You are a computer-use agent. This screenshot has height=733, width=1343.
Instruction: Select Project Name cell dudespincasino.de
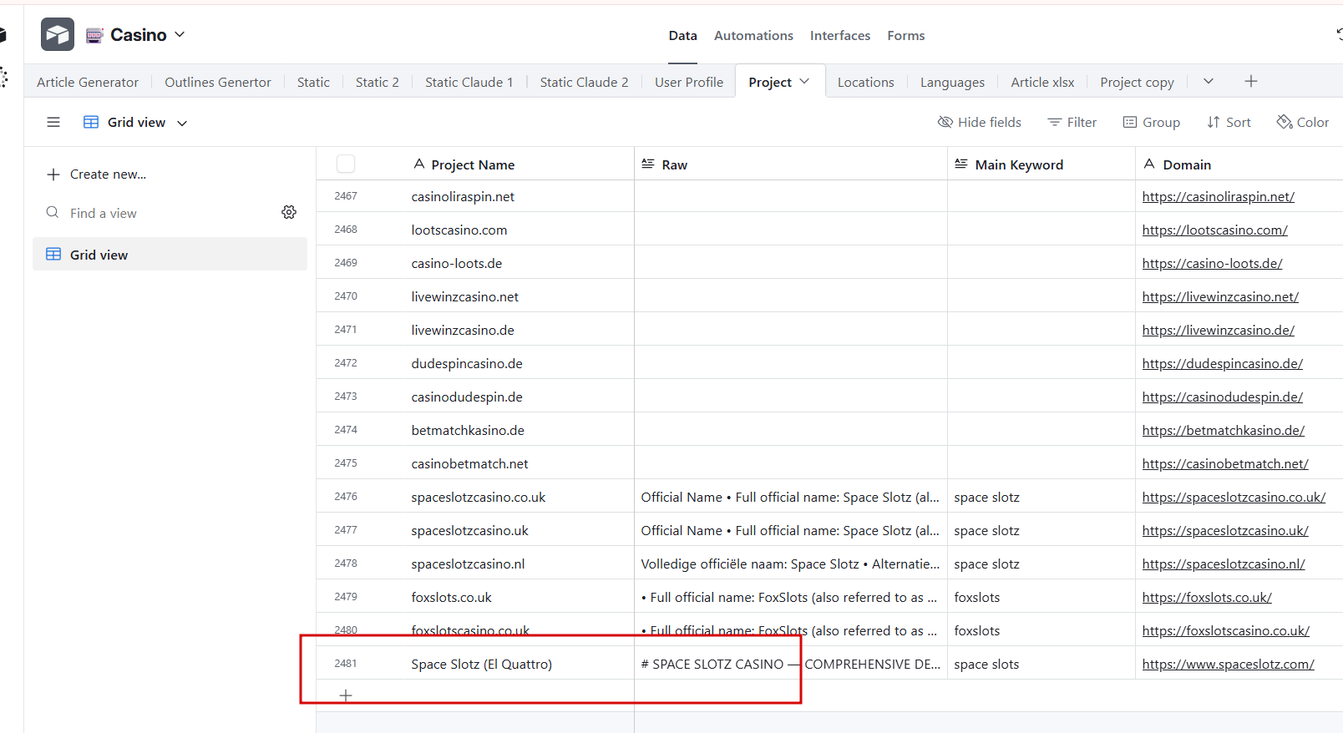click(x=475, y=363)
